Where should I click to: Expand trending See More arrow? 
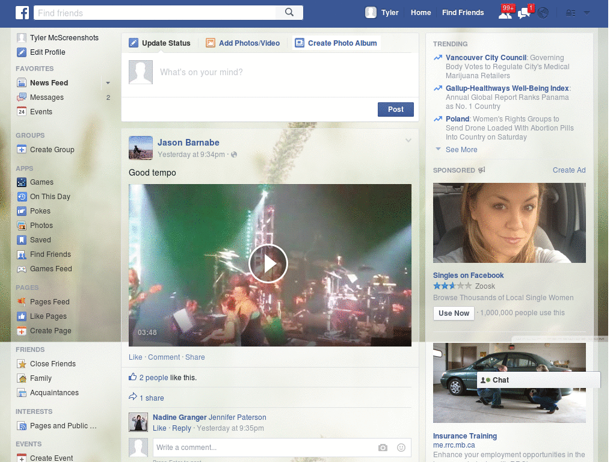pyautogui.click(x=438, y=149)
